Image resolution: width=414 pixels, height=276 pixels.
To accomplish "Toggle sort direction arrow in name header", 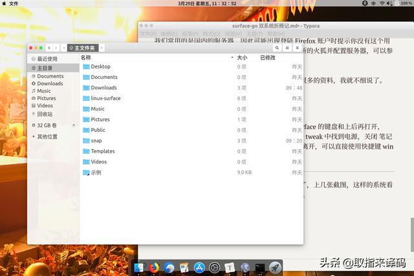I will pyautogui.click(x=232, y=58).
